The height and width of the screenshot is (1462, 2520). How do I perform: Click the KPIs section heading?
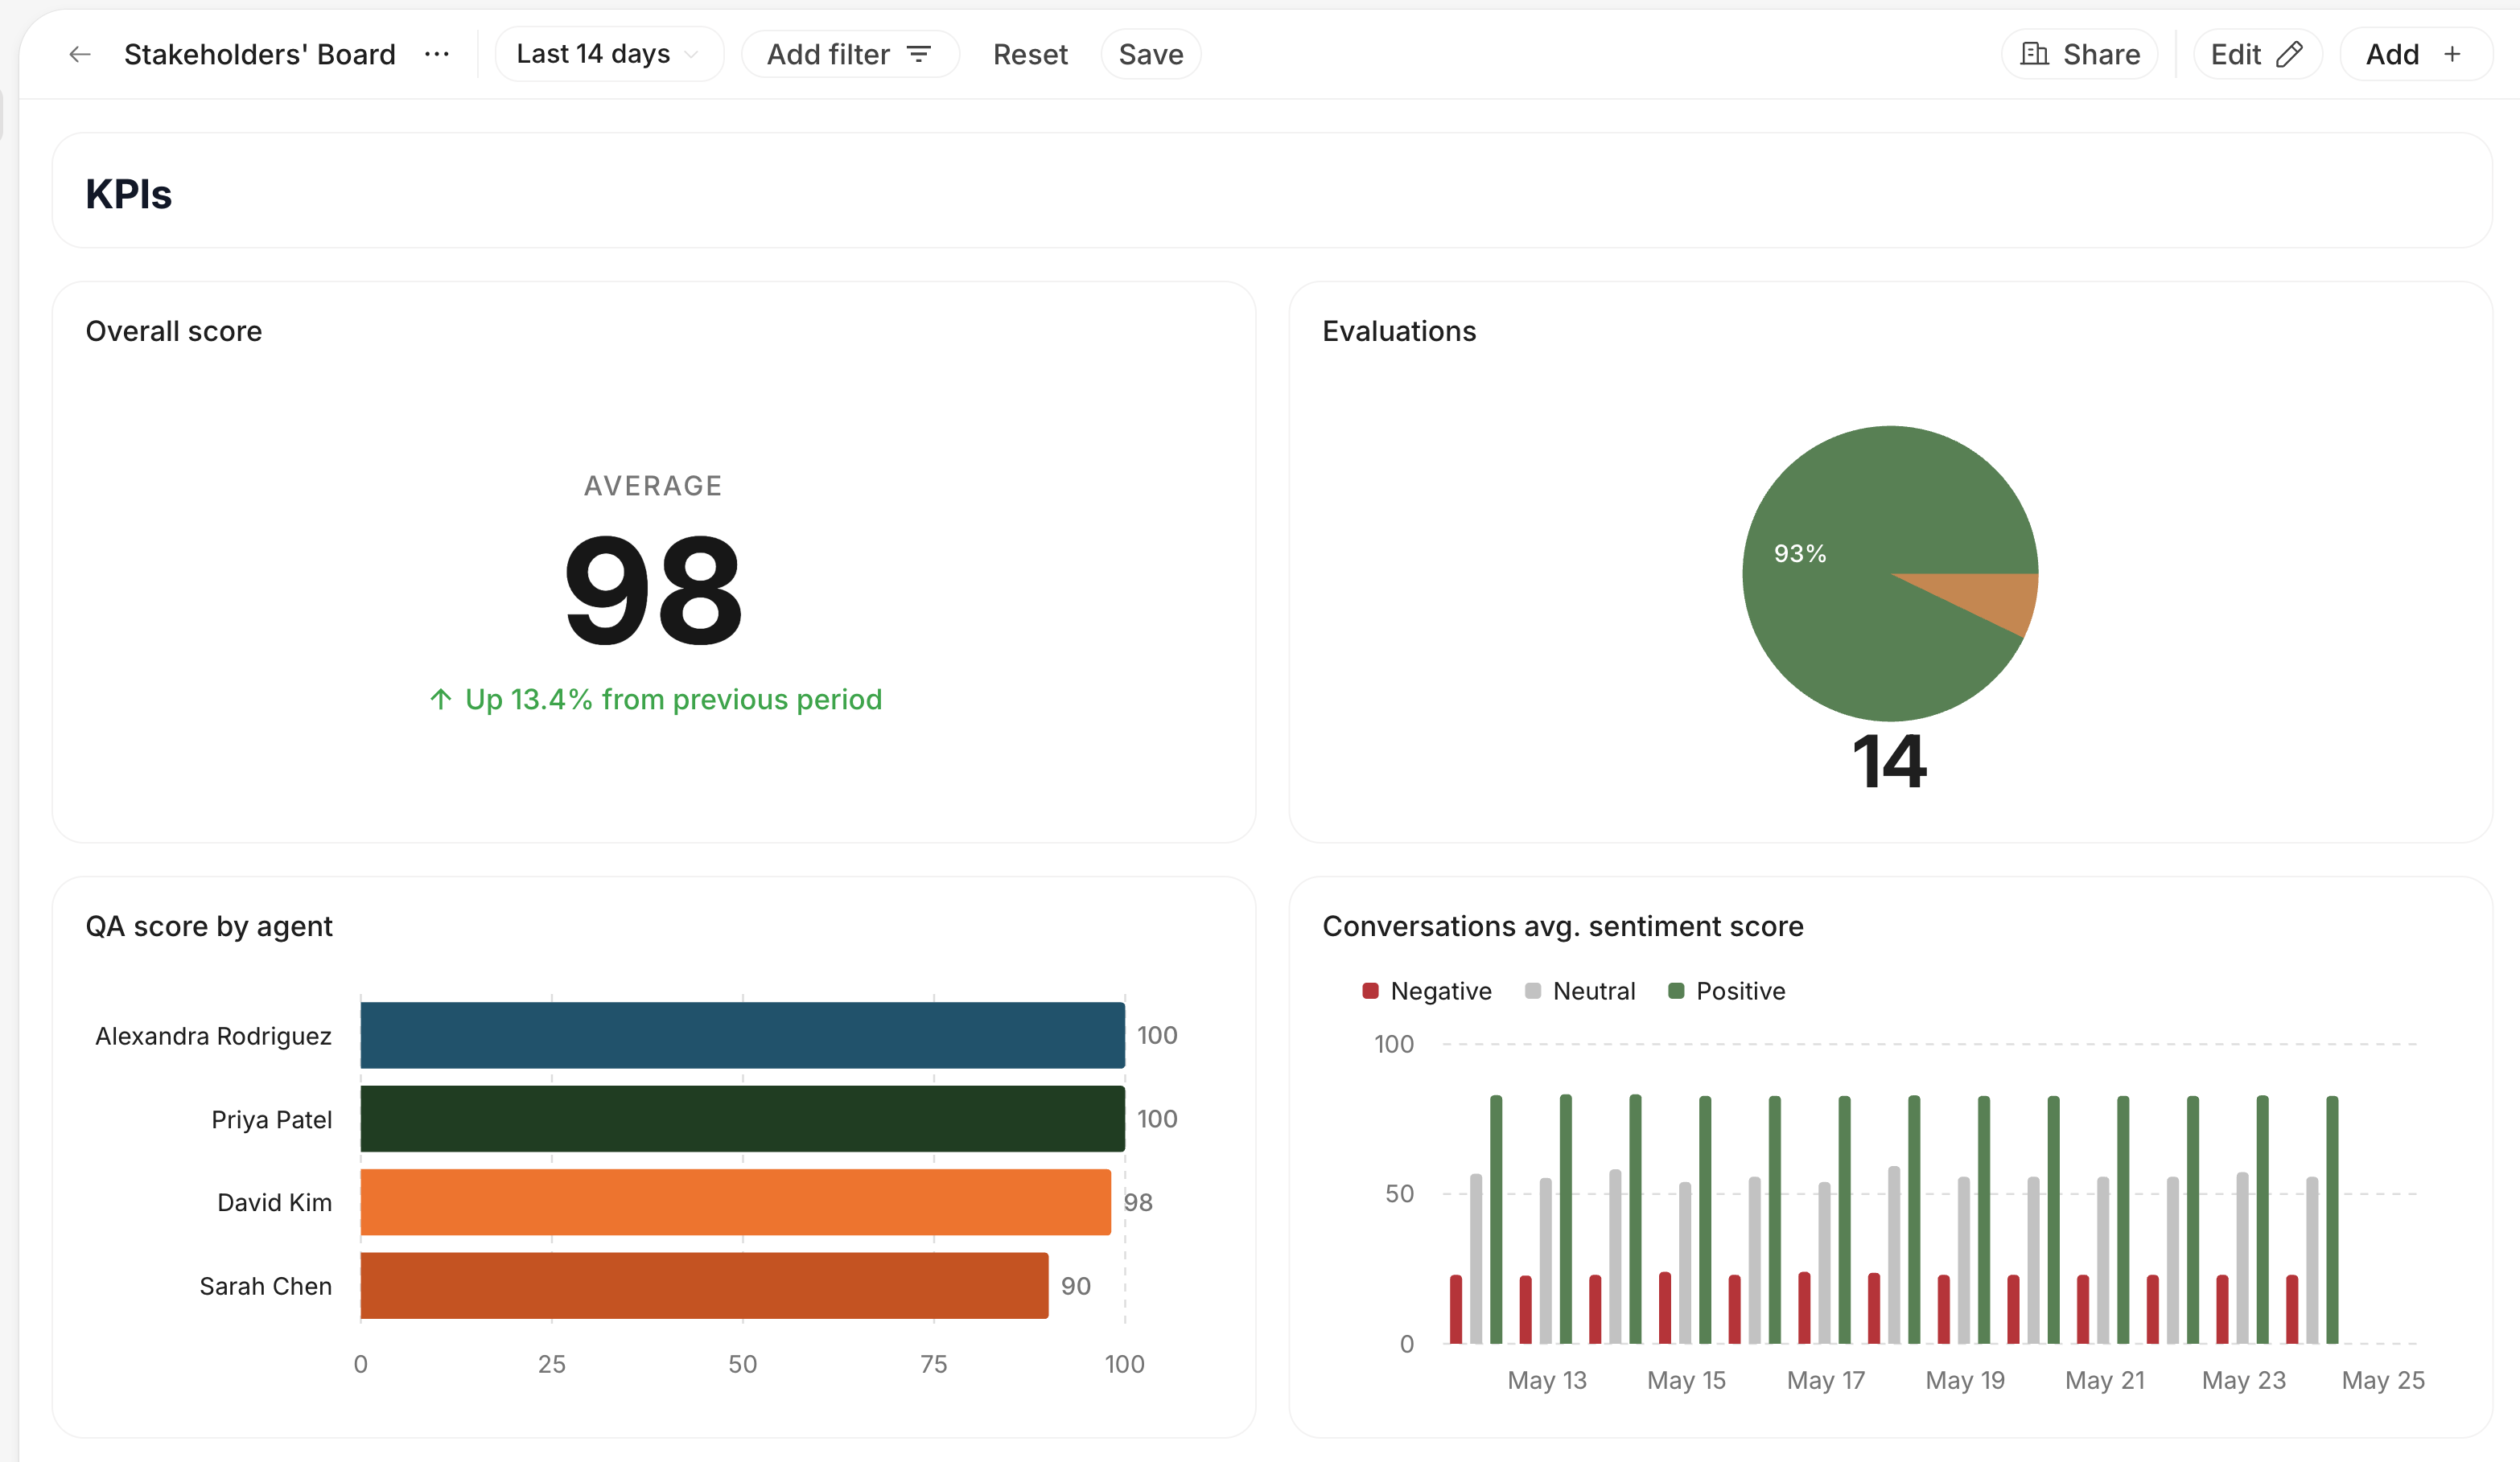129,194
